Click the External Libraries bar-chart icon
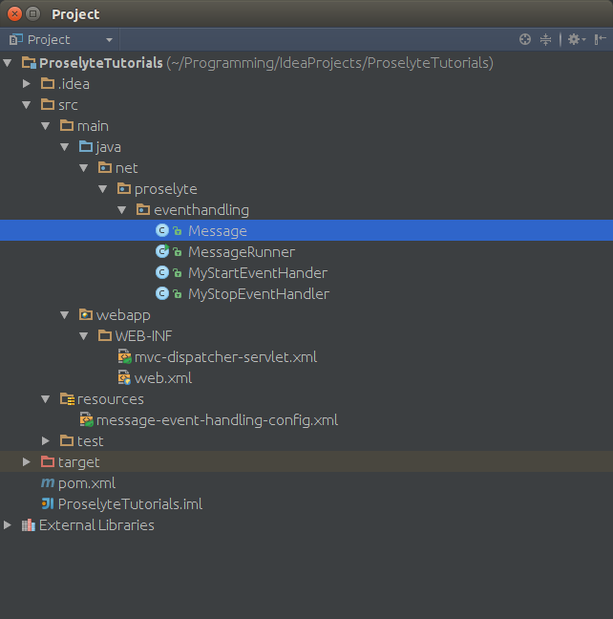This screenshot has height=619, width=613. pos(28,525)
